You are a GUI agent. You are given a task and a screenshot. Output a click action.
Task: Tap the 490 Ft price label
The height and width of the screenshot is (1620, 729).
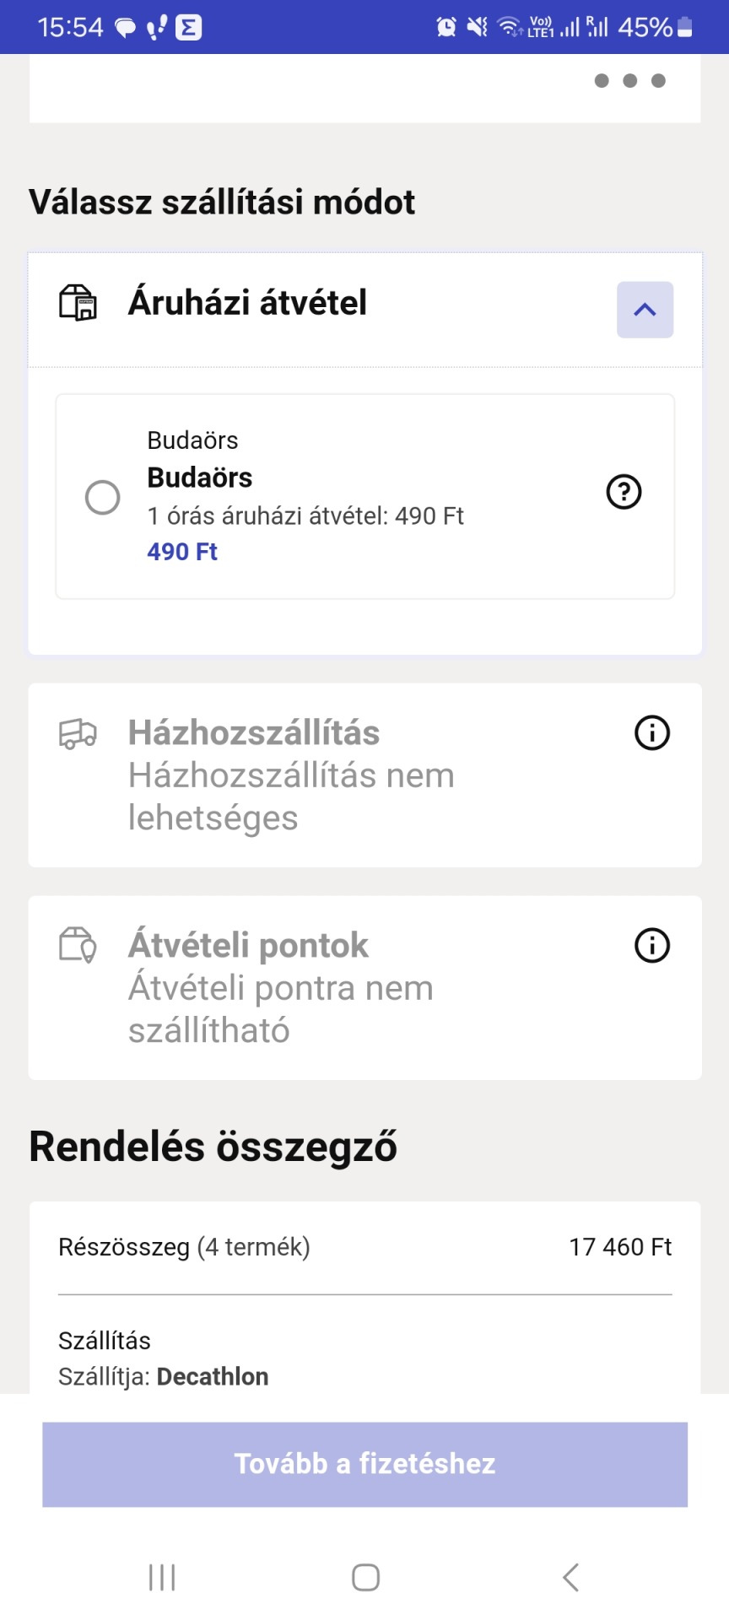(x=182, y=552)
